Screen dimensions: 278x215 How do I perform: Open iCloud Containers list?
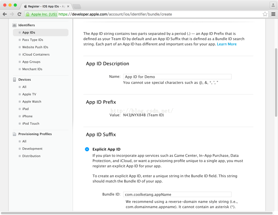tap(36, 54)
